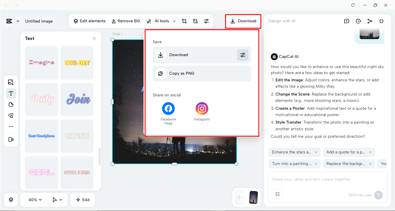Open the stickers icon in sidebar
The image size is (395, 211).
(x=11, y=104)
